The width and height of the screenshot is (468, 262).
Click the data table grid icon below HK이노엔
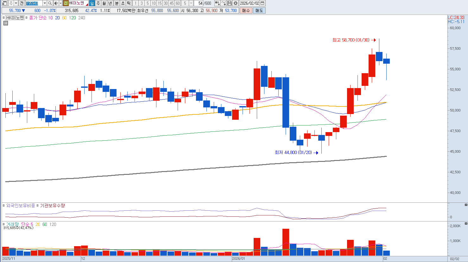click(x=6, y=23)
